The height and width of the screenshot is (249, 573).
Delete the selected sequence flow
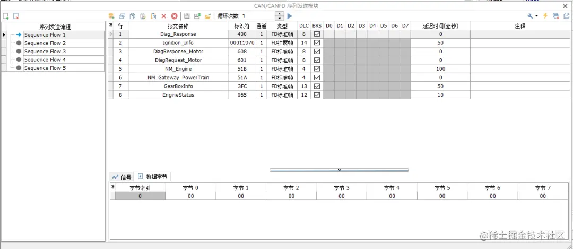point(16,16)
